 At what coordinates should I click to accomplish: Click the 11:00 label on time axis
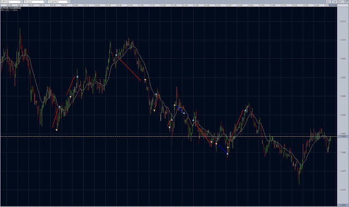tap(141, 5)
